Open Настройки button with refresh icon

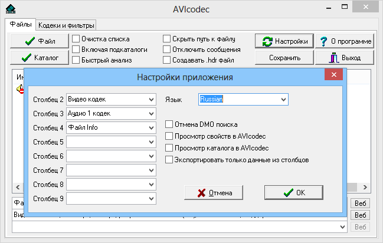[x=284, y=41]
